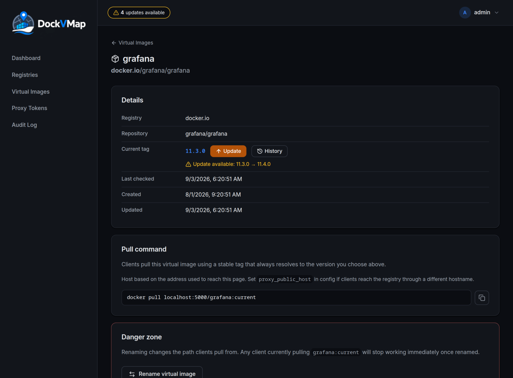Click the grafana:current code snippet in Danger zone
This screenshot has width=513, height=378.
pos(336,352)
